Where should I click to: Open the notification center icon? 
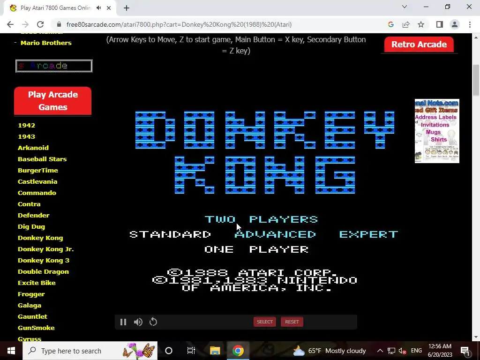(465, 351)
